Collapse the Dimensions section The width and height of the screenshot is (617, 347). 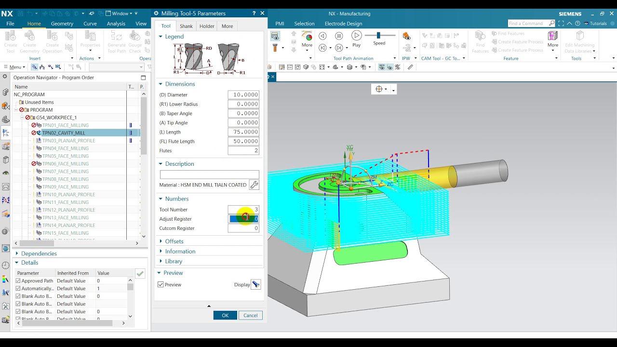(161, 84)
